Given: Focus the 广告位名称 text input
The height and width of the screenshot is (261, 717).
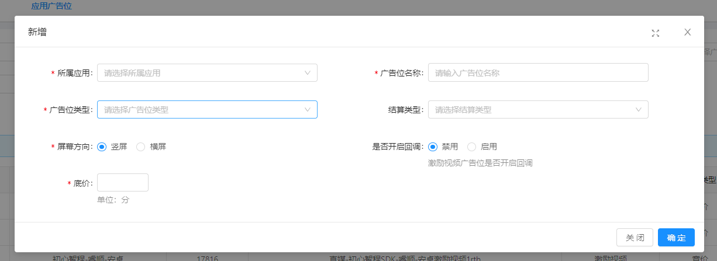Looking at the screenshot, I should pyautogui.click(x=538, y=72).
